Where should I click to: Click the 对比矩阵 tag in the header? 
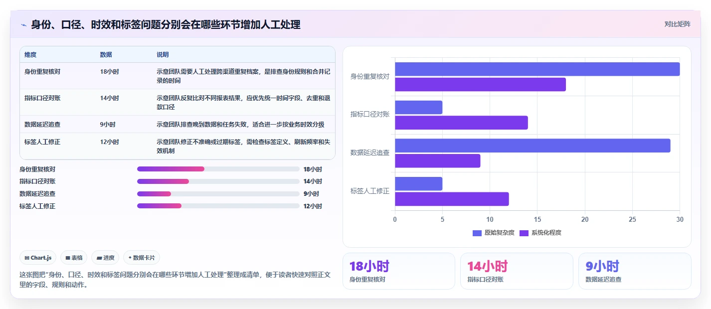pos(678,24)
